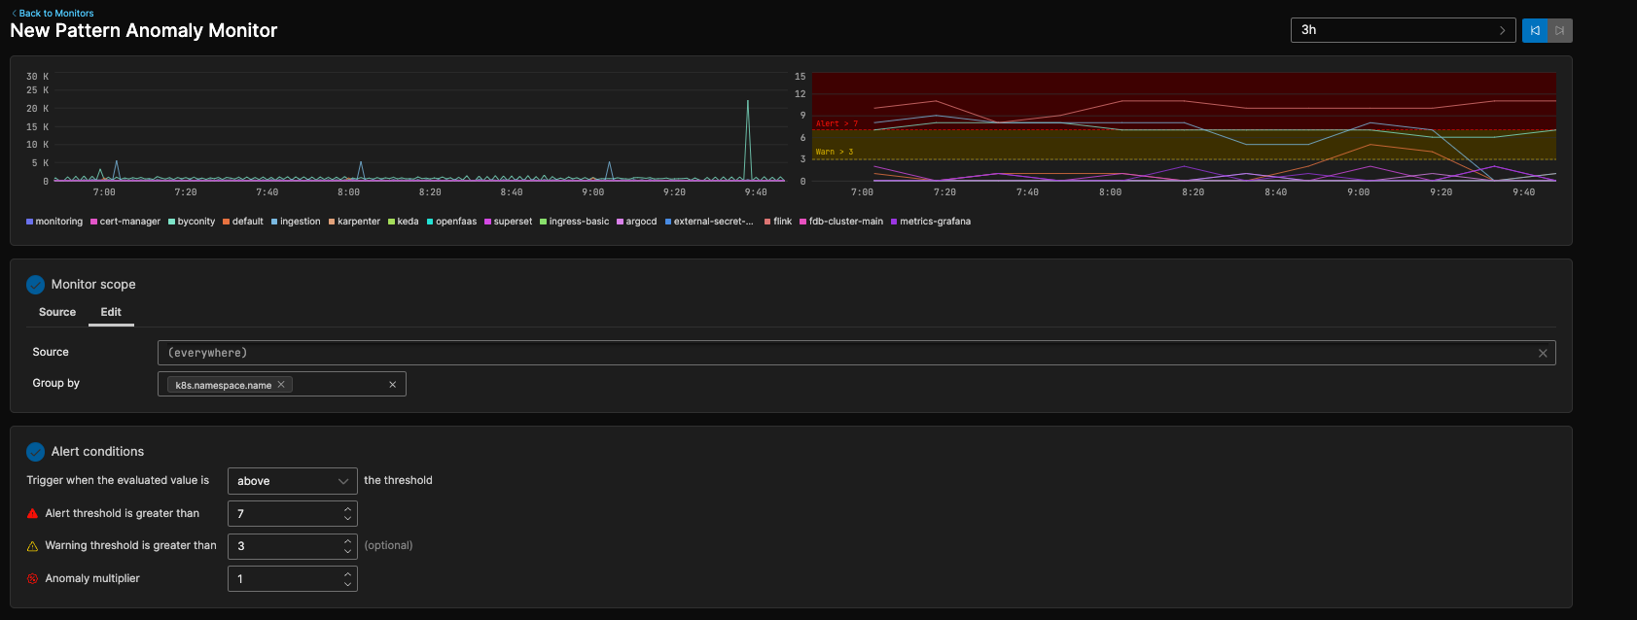Adjust the Alert threshold stepper arrows
Viewport: 1637px width, 620px height.
point(347,513)
